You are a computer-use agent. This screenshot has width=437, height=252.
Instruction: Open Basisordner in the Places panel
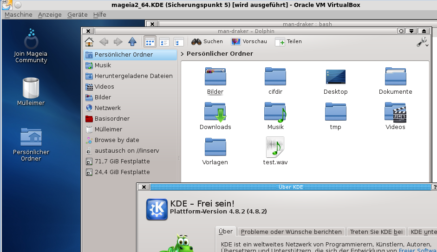point(130,119)
